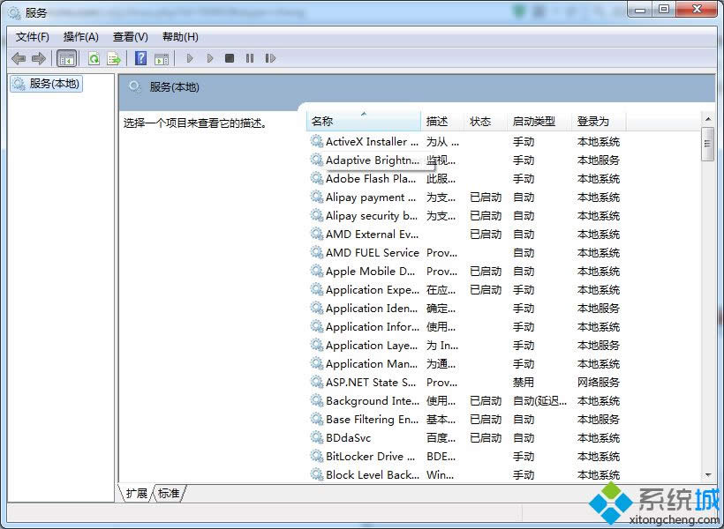The image size is (724, 529).
Task: Open the 帮助(H) menu
Action: point(180,37)
